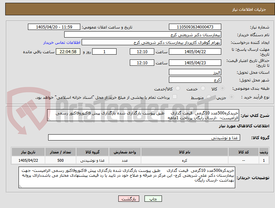
Task: Click the goods group field غذا و نوشیدنی
Action: (x=144, y=137)
